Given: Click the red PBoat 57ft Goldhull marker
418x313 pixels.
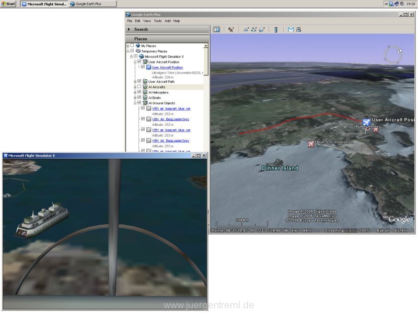Looking at the screenshot, I should pos(311,144).
